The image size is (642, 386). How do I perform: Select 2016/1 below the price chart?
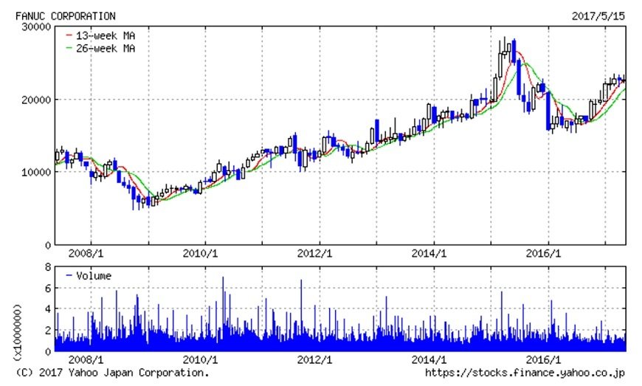click(548, 253)
